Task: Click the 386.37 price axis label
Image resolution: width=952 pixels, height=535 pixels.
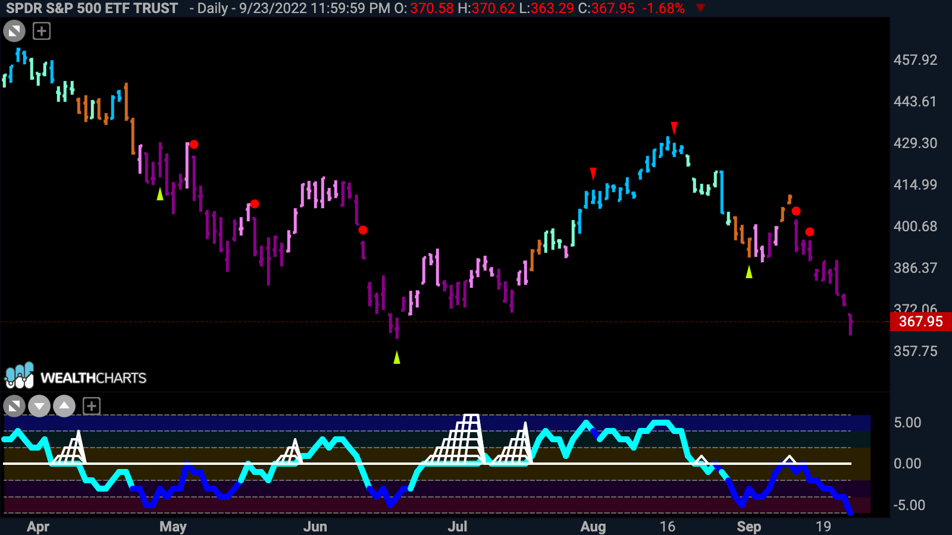Action: coord(915,268)
